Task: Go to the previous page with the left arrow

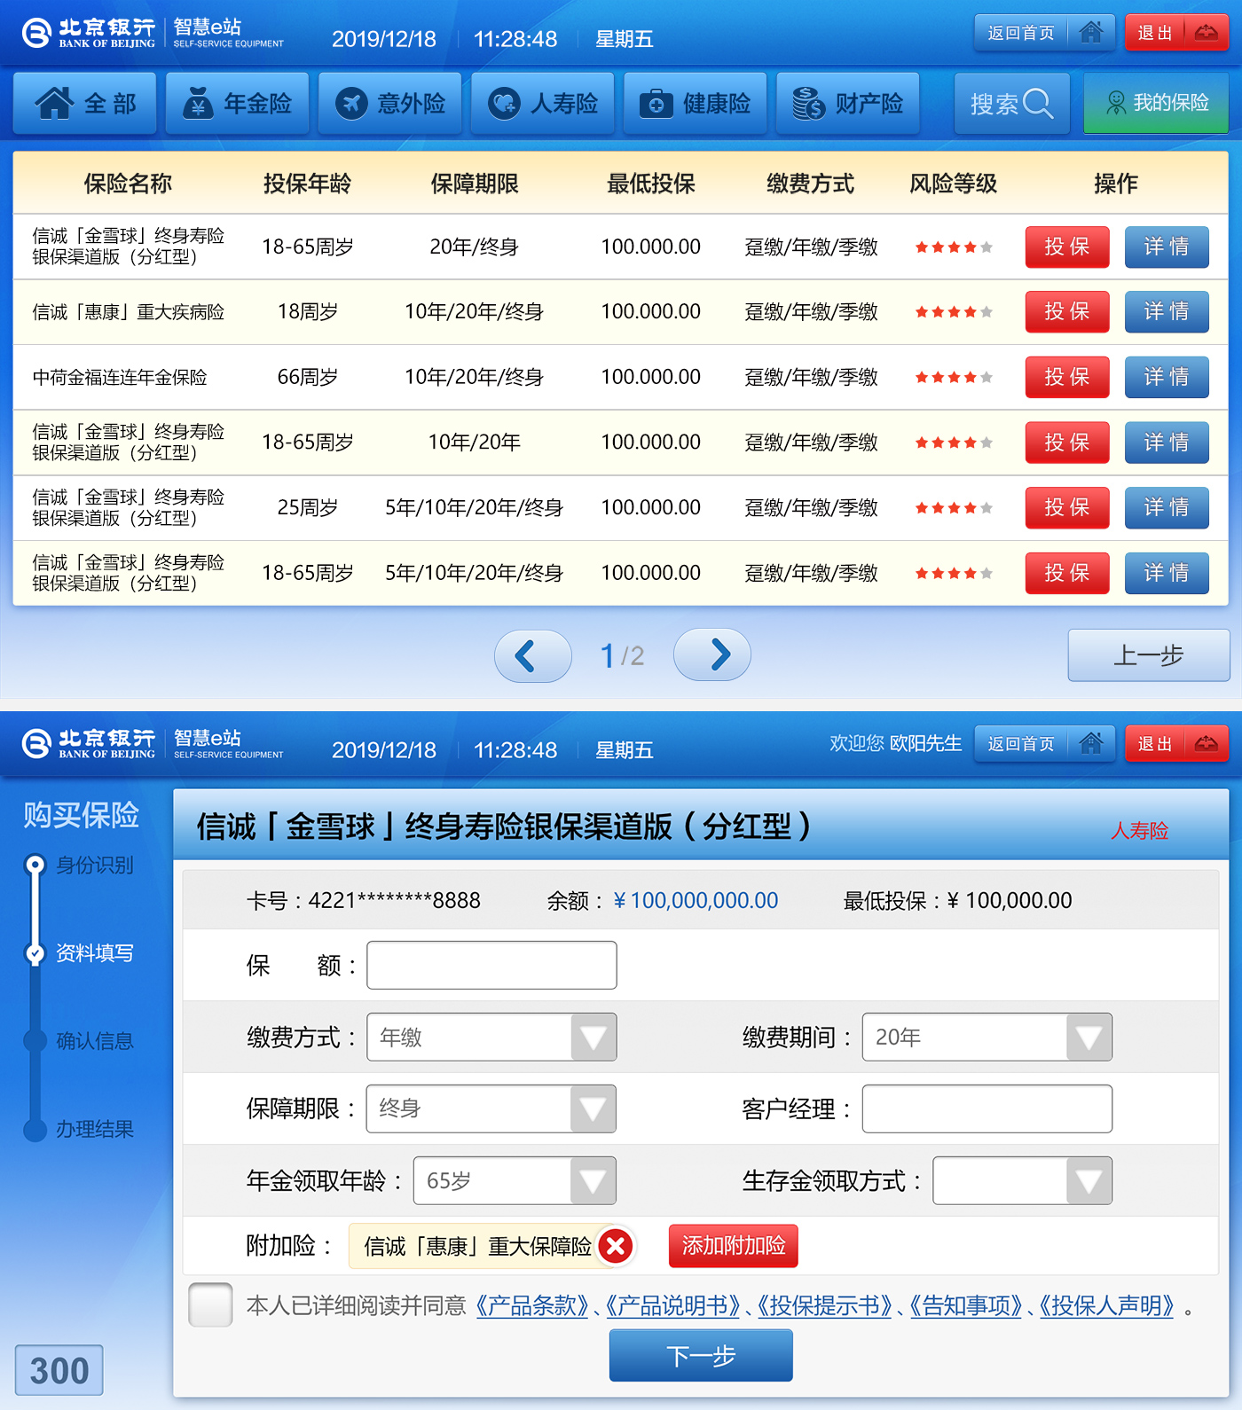Action: coord(532,656)
